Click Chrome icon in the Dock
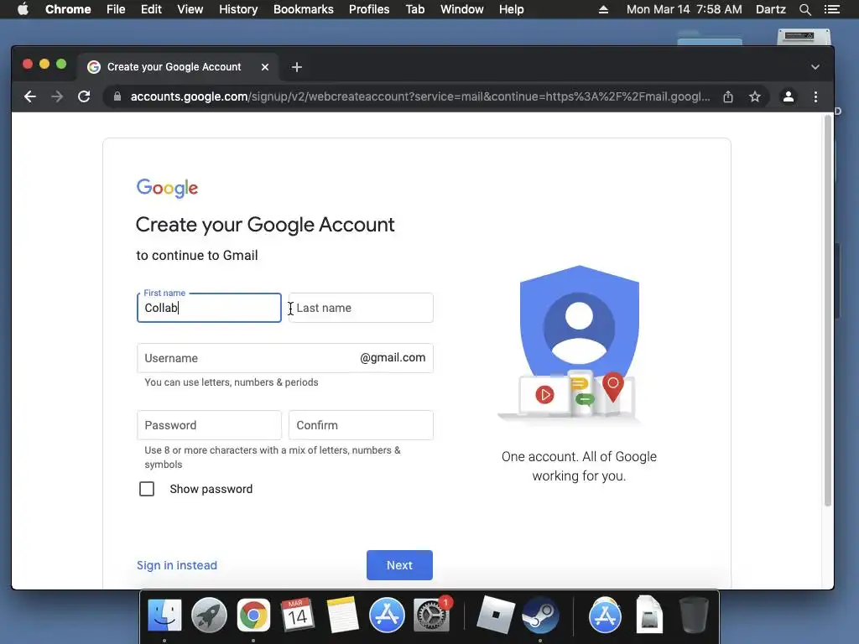Viewport: 859px width, 644px height. [253, 615]
